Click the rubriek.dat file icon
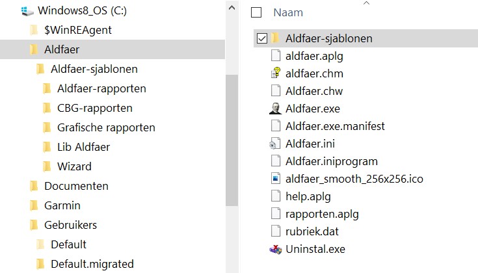This screenshot has height=273, width=478. pyautogui.click(x=276, y=231)
